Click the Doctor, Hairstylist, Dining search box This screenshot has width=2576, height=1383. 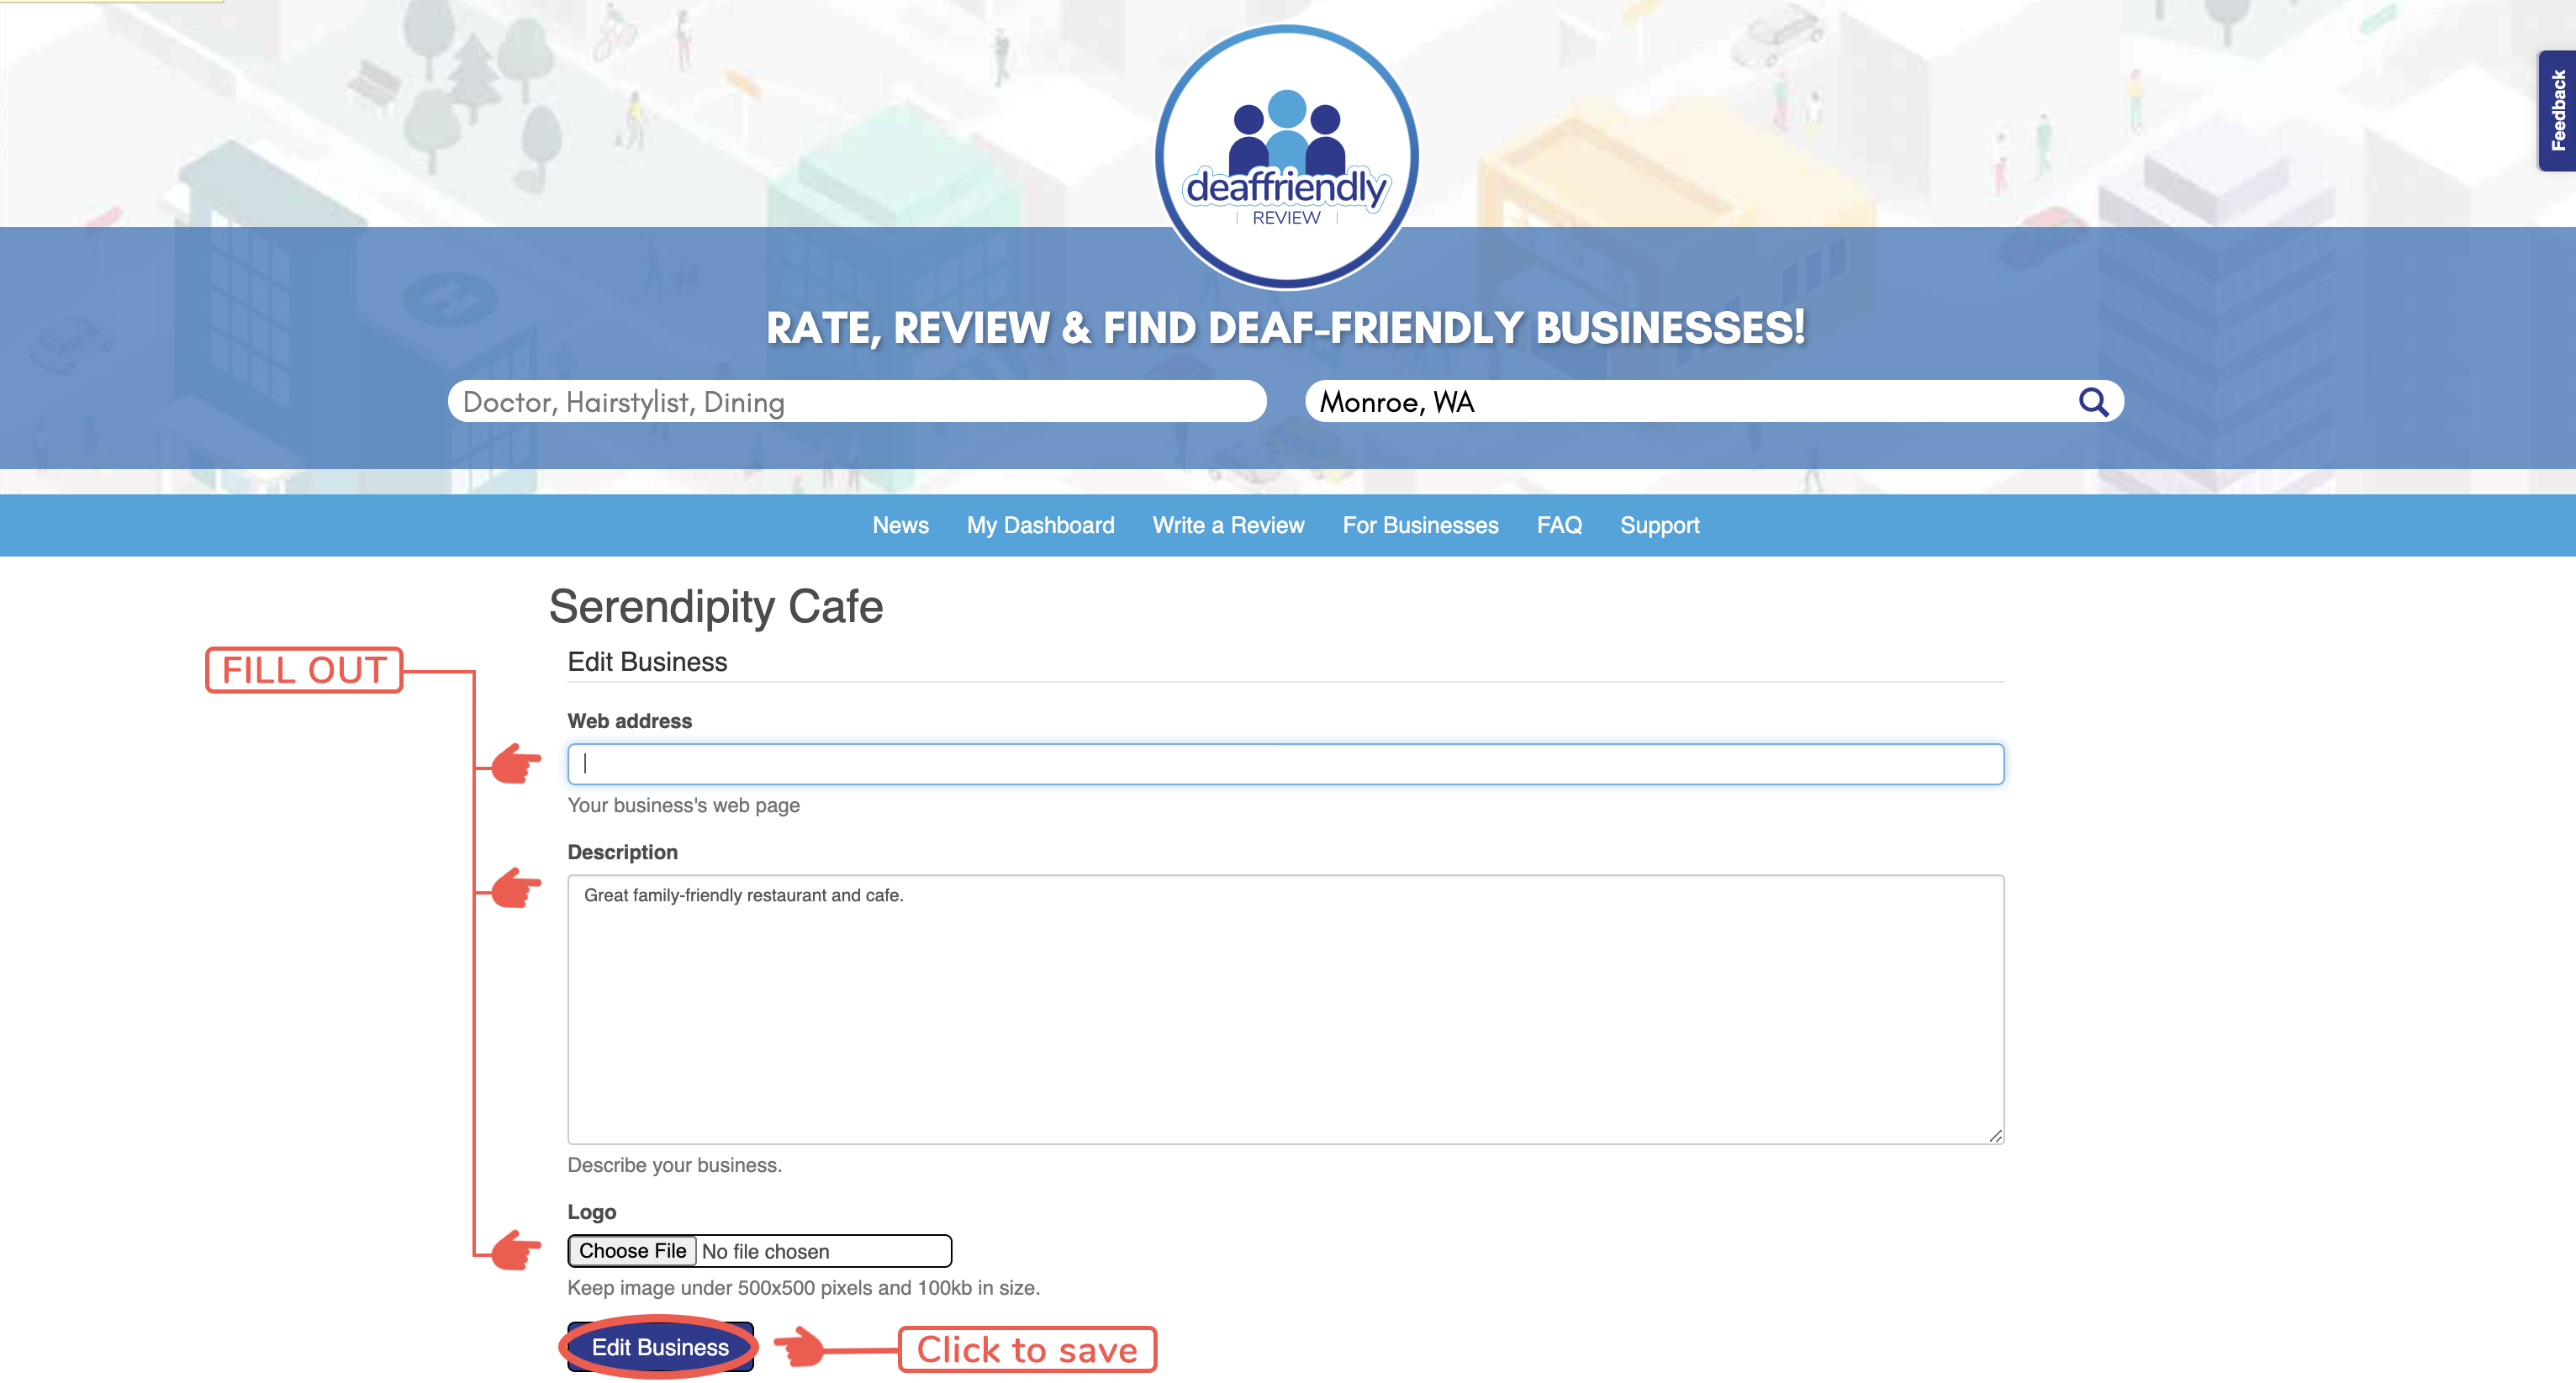[x=857, y=402]
